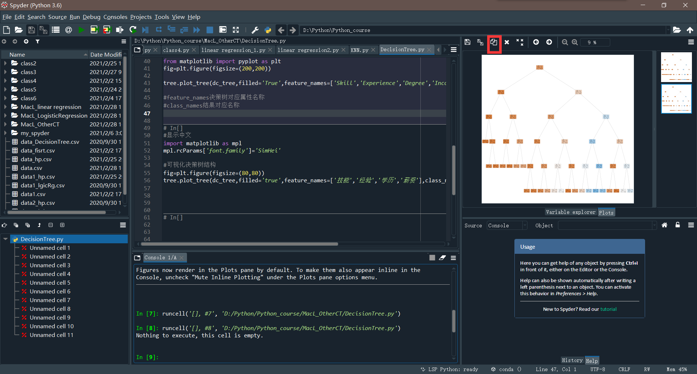Screen dimensions: 697x374
Task: Collapse all in outline pane minus icon
Action: click(50, 225)
